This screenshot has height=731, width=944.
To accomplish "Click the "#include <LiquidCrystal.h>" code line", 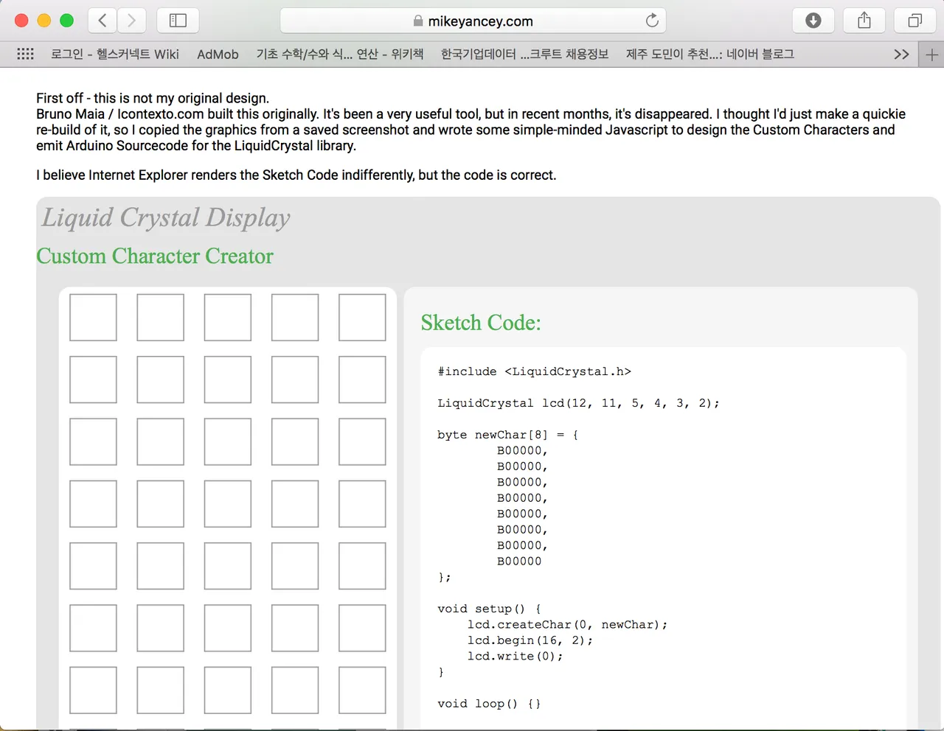I will click(x=534, y=371).
